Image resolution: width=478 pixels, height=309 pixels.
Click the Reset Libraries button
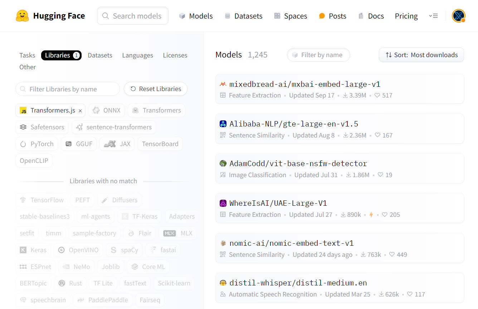[156, 89]
